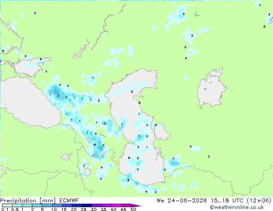Select the dark navy 25–30 mm legend swatch
The height and width of the screenshot is (211, 273).
87,205
